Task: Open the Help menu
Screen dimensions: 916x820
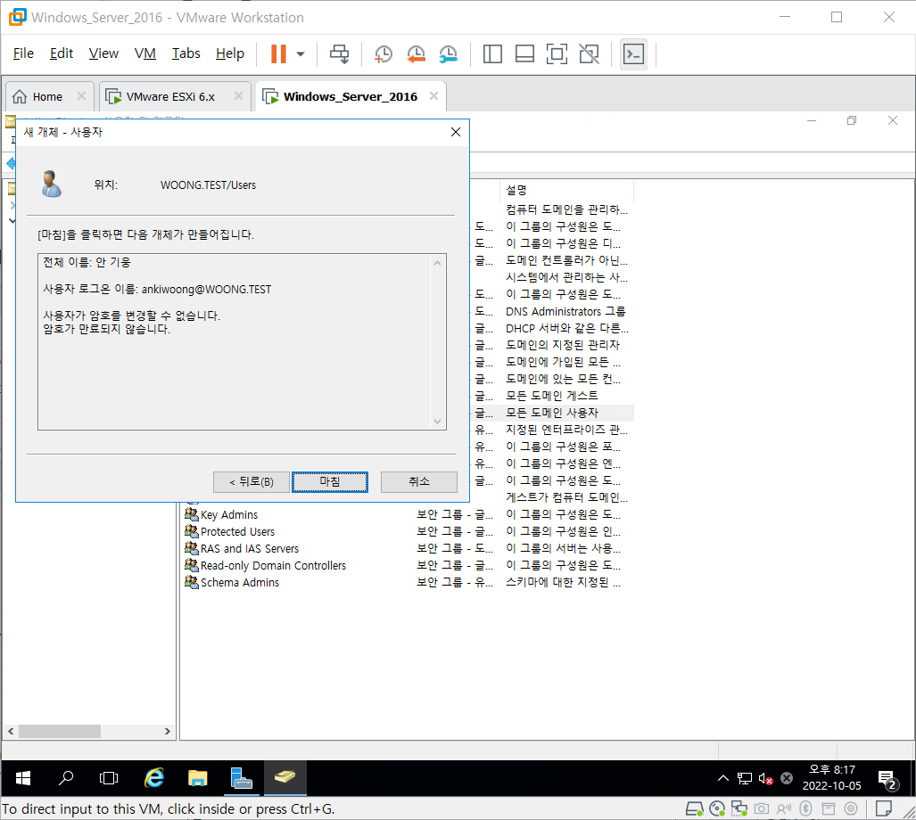Action: click(x=229, y=53)
